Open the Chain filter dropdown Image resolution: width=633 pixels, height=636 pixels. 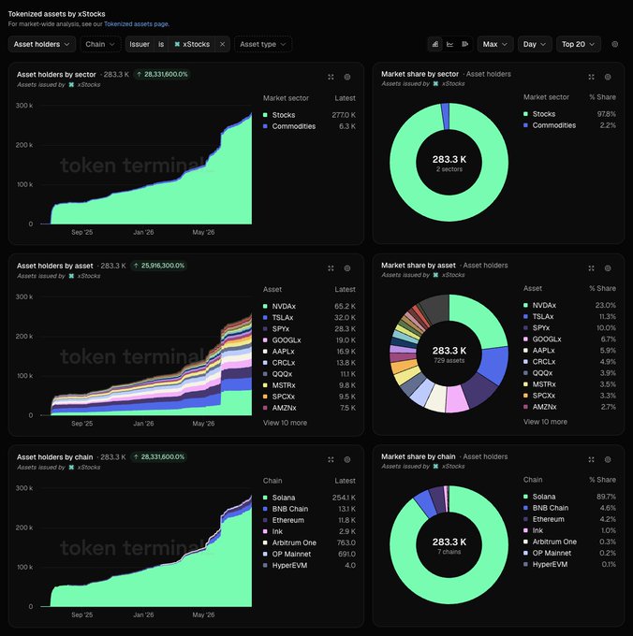click(x=100, y=44)
